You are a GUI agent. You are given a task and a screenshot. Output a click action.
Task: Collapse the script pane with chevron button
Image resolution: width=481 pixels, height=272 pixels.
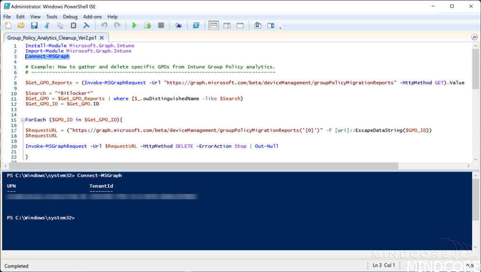pyautogui.click(x=475, y=37)
